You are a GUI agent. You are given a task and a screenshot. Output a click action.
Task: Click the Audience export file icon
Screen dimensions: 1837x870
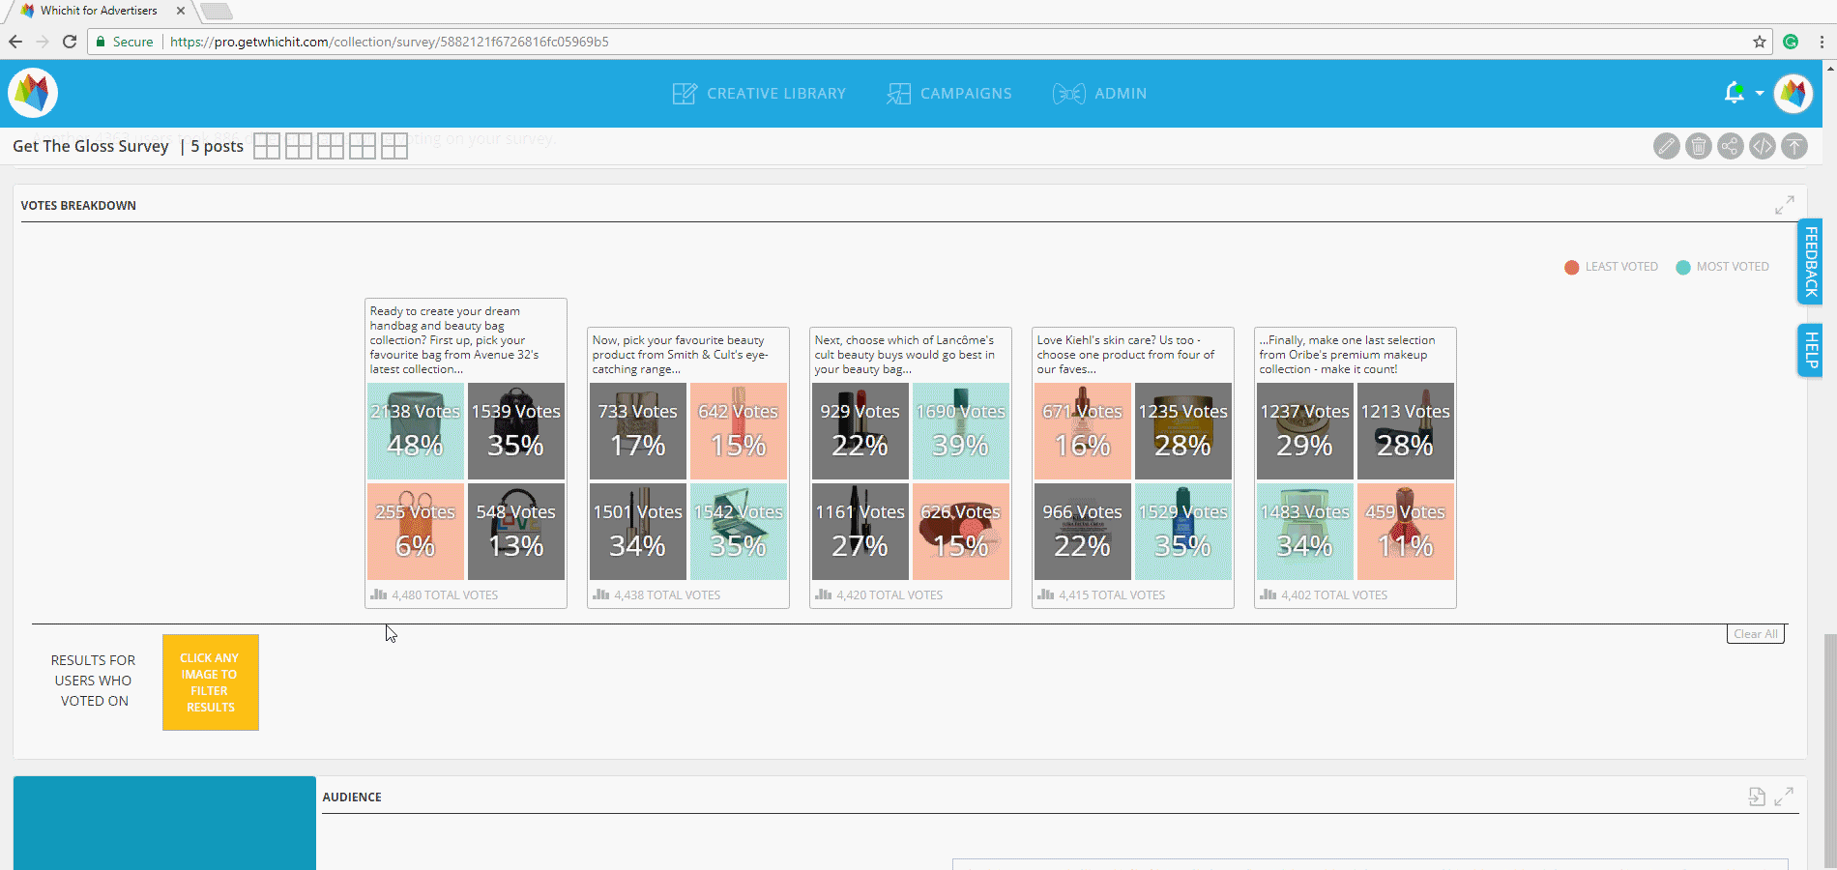coord(1757,797)
